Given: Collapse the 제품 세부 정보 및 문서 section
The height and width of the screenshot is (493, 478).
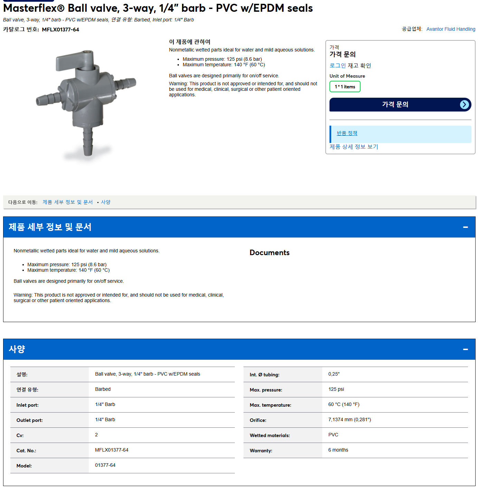Looking at the screenshot, I should click(x=465, y=227).
